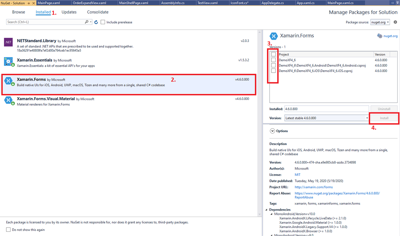This screenshot has height=236, width=400.
Task: Select the Xamarin.Forms package icon
Action: (x=8, y=82)
